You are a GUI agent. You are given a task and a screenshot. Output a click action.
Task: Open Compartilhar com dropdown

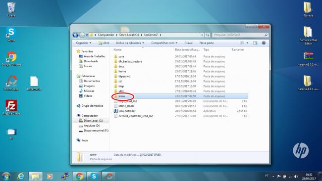coord(164,43)
